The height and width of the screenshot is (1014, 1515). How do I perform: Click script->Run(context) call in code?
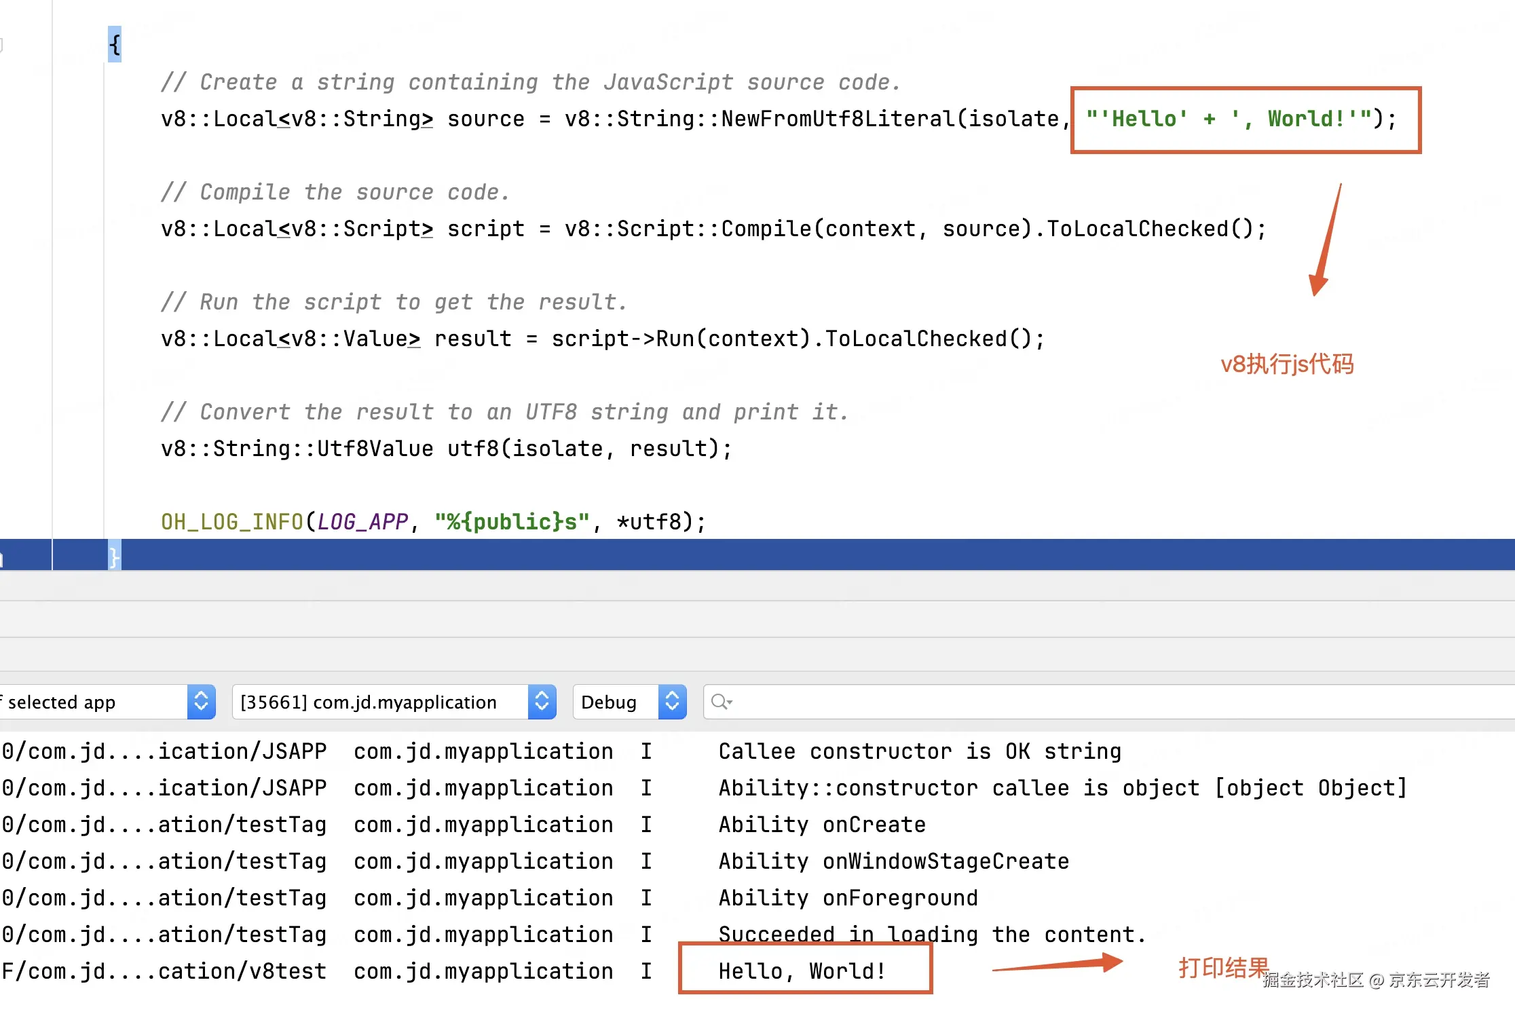[681, 339]
